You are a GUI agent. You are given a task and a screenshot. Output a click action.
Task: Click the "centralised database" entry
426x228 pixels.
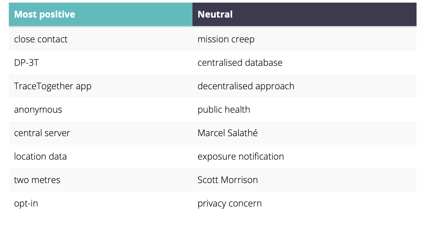240,63
